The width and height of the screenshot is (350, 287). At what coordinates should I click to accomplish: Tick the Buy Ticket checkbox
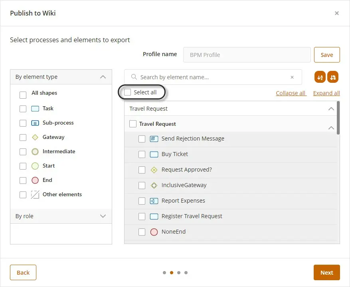tap(142, 154)
